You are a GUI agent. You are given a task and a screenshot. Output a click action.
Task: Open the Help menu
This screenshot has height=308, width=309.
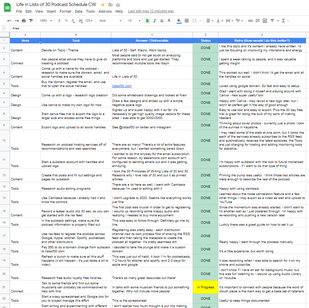coord(119,11)
